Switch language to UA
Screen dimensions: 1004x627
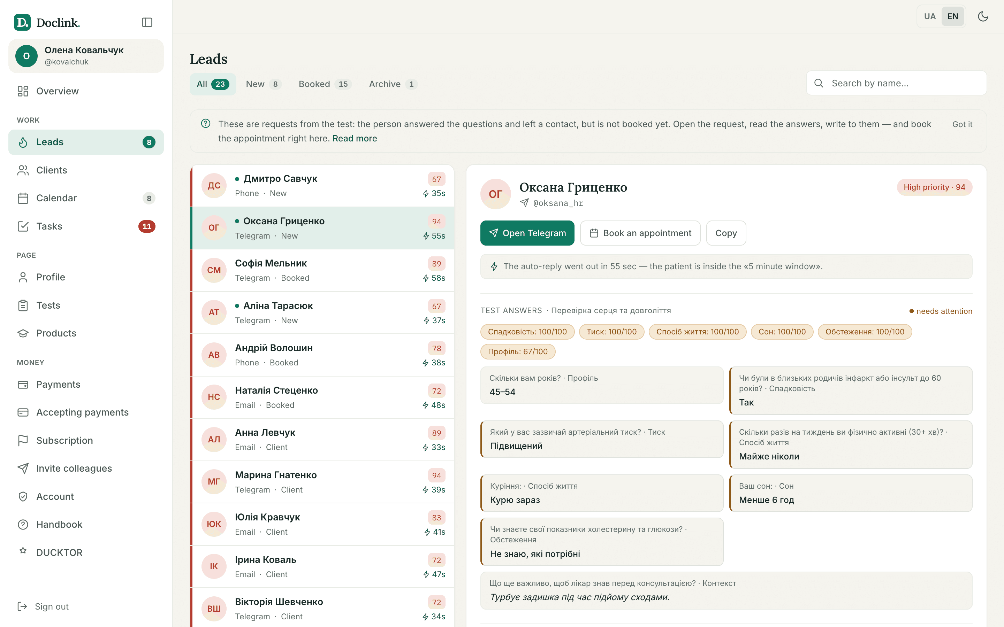tap(930, 17)
